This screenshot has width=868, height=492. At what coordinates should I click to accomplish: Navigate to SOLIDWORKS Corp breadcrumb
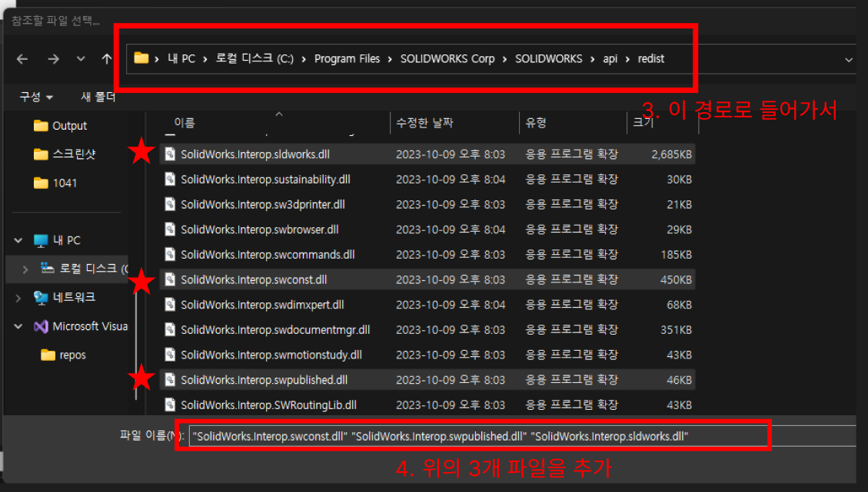(x=447, y=58)
